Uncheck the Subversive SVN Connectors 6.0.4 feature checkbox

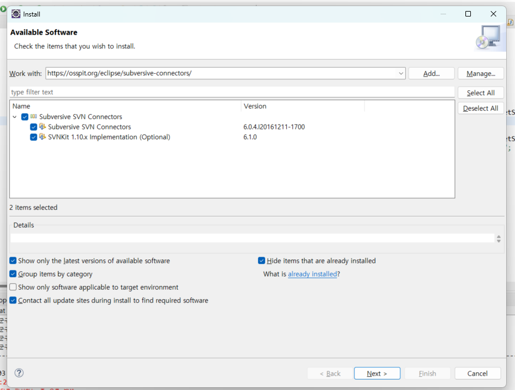pyautogui.click(x=34, y=127)
